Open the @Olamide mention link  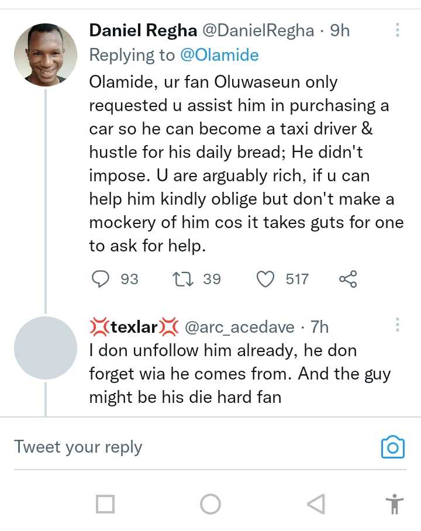(219, 55)
